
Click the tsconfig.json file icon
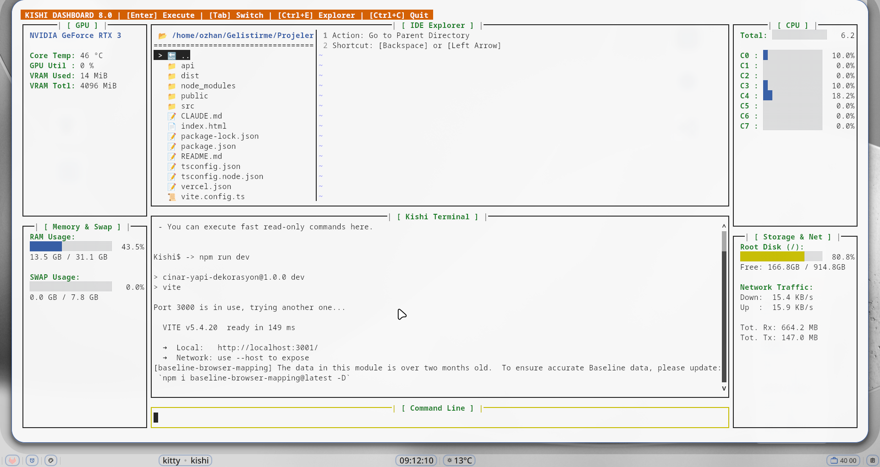pos(172,167)
